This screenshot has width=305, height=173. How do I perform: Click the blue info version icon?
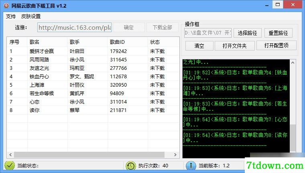pyautogui.click(x=191, y=166)
